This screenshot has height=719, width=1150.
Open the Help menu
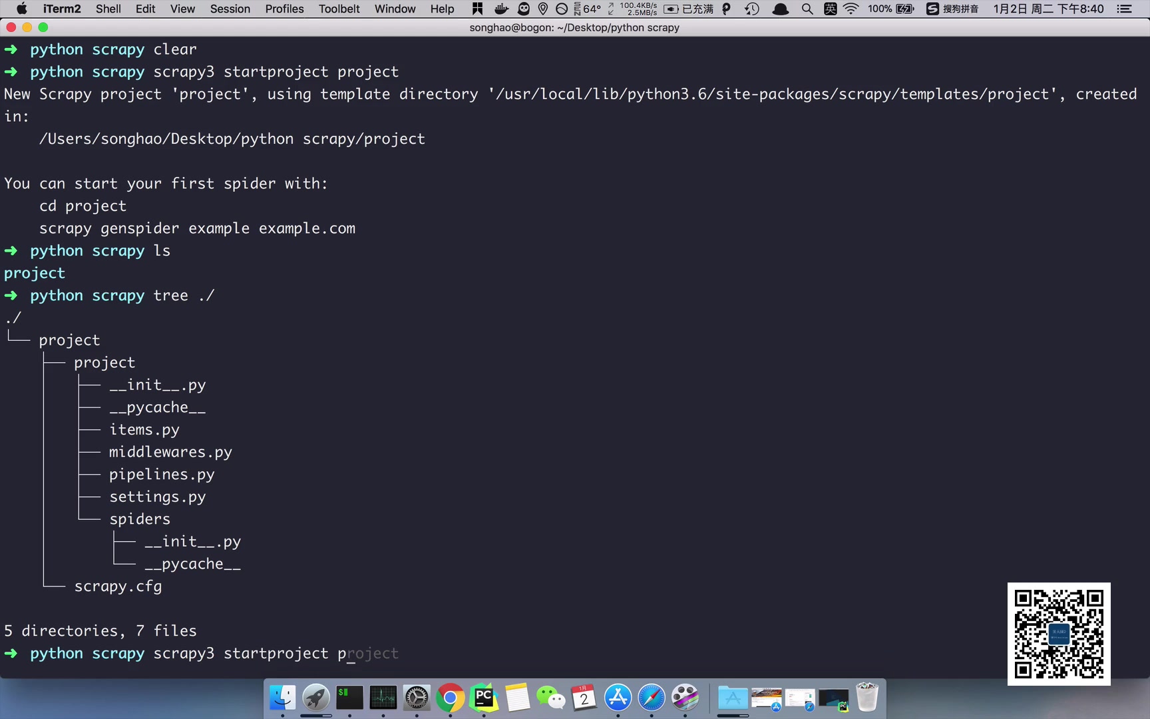pyautogui.click(x=442, y=9)
